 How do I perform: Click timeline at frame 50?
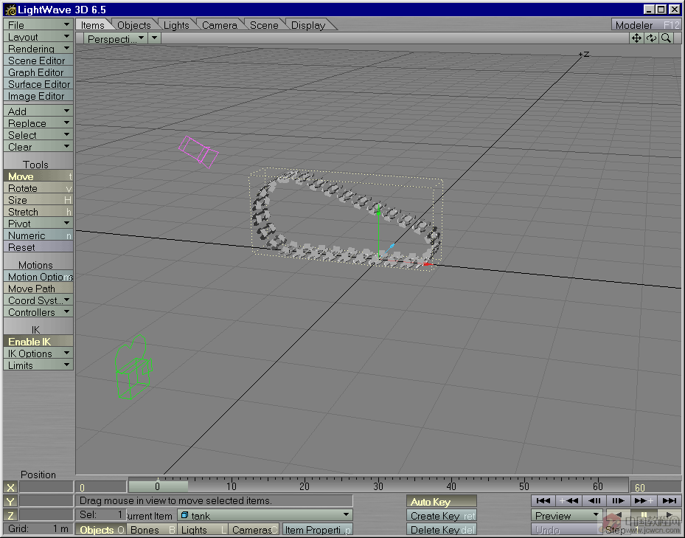point(525,486)
